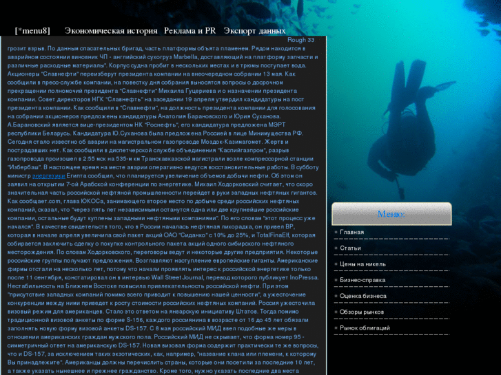Open Главная in sidebar menu
The width and height of the screenshot is (501, 375).
(x=351, y=232)
